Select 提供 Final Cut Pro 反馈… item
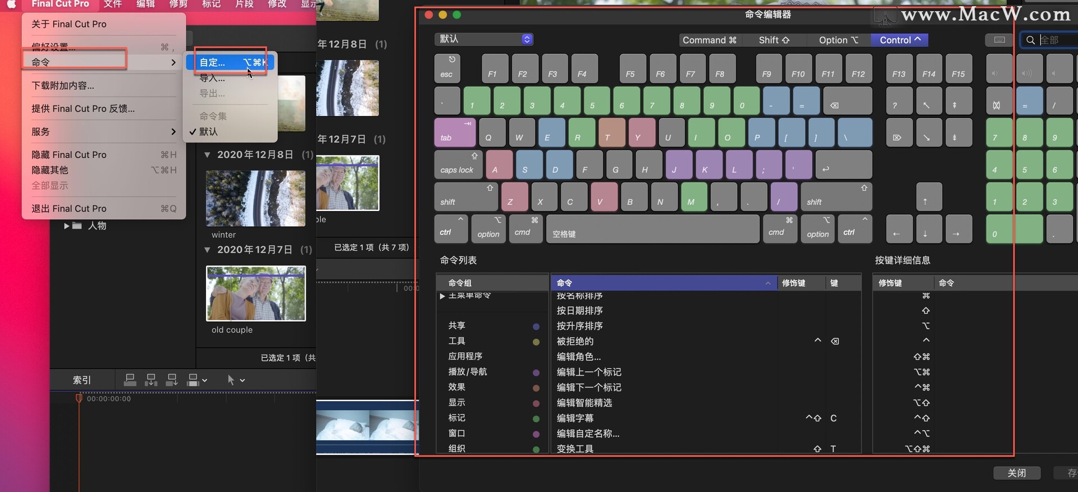Screen dimensions: 1078x492 pos(83,108)
